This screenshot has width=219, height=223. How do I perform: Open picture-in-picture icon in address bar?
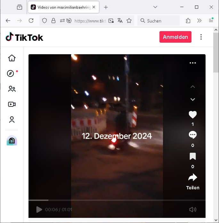111,21
